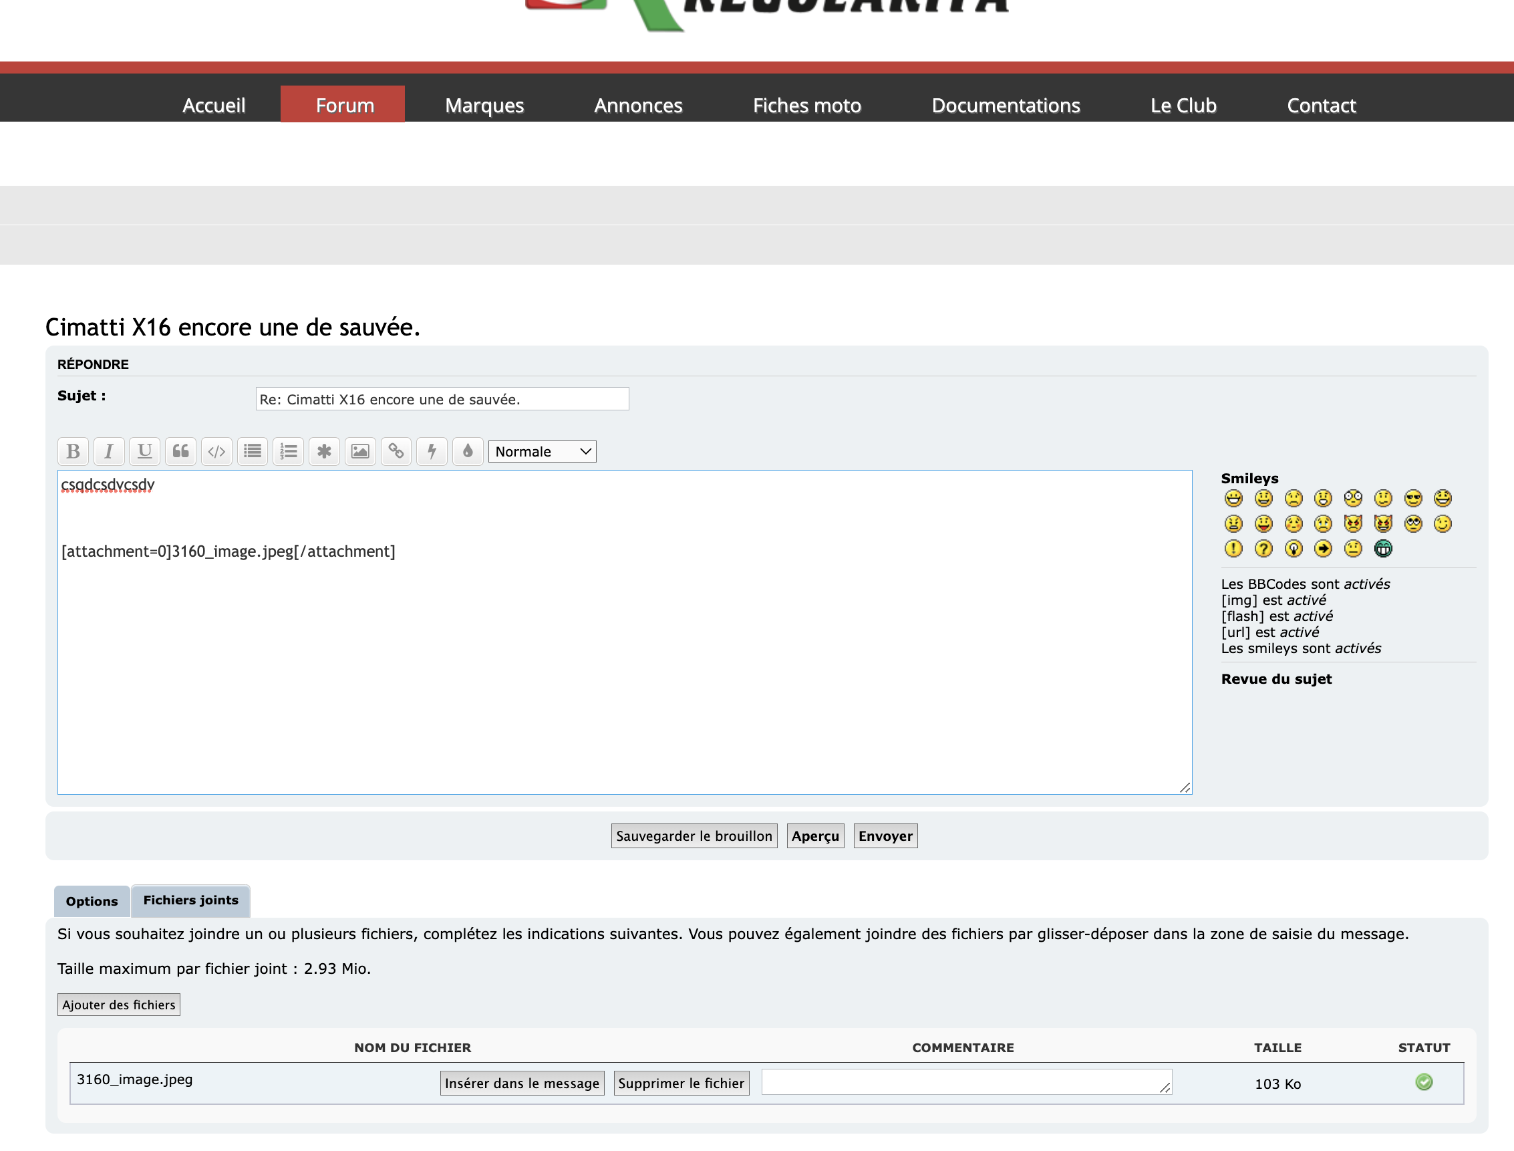Click the file Commentaire text box
The width and height of the screenshot is (1514, 1151).
[x=966, y=1081]
